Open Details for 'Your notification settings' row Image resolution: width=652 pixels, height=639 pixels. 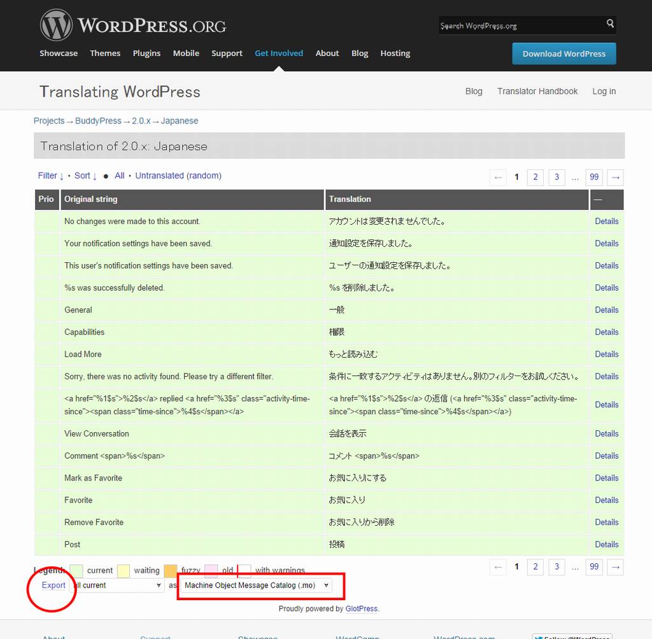point(606,243)
